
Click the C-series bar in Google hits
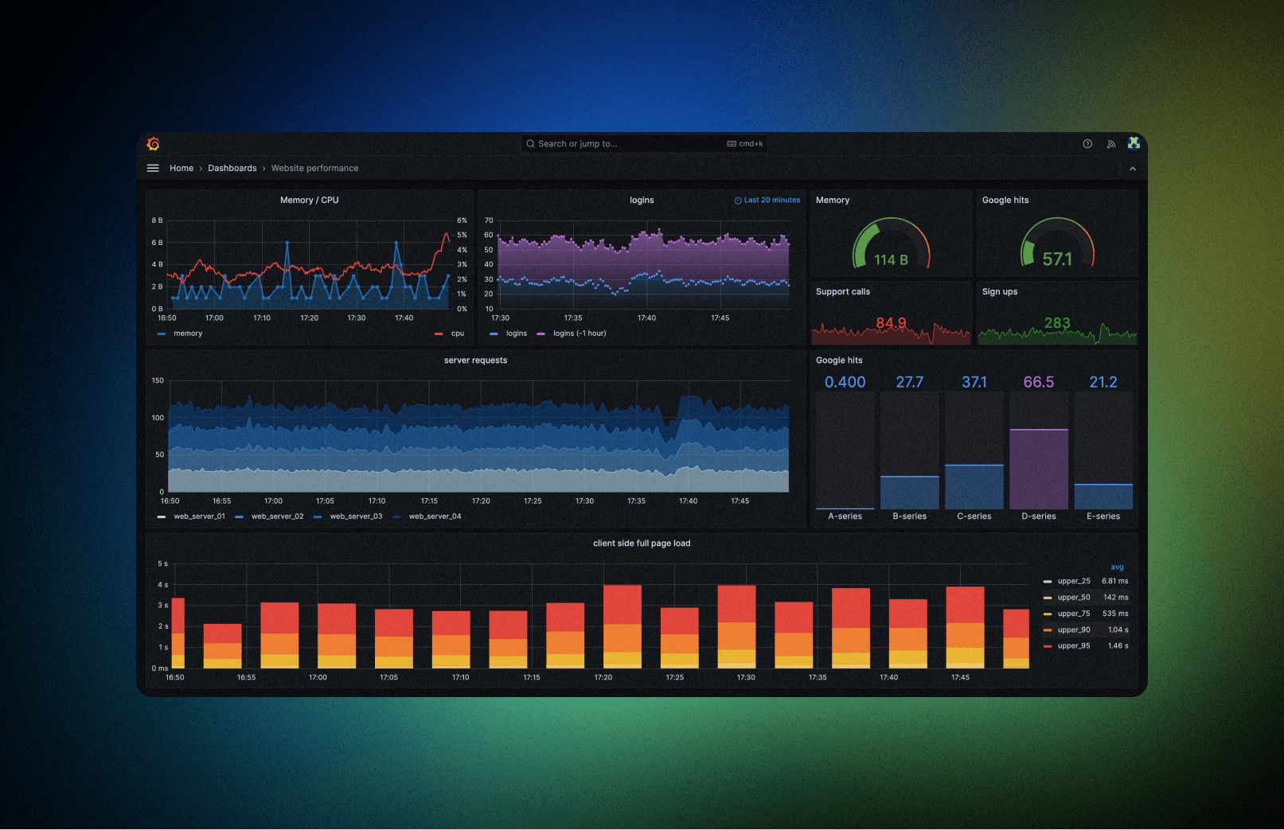click(x=974, y=487)
